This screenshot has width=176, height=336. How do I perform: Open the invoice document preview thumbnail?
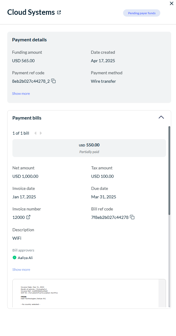89,293
